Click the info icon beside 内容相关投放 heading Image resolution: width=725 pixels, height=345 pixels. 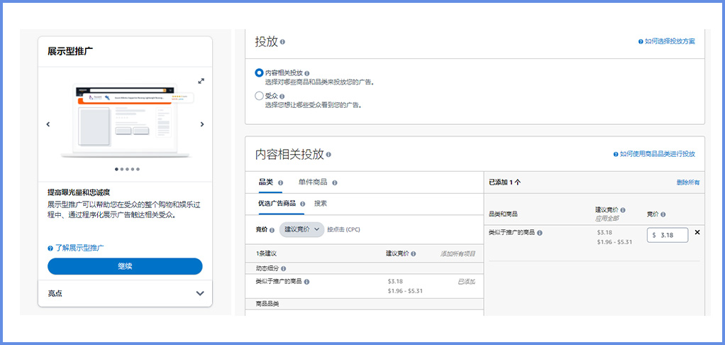(x=328, y=154)
